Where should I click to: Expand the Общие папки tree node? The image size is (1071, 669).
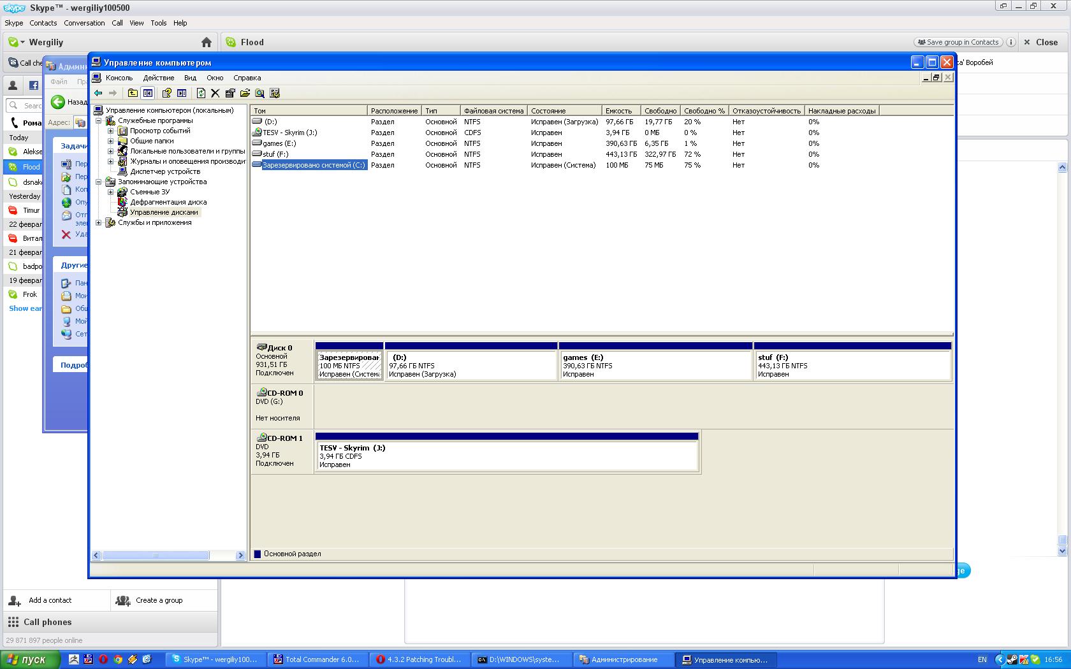tap(111, 141)
